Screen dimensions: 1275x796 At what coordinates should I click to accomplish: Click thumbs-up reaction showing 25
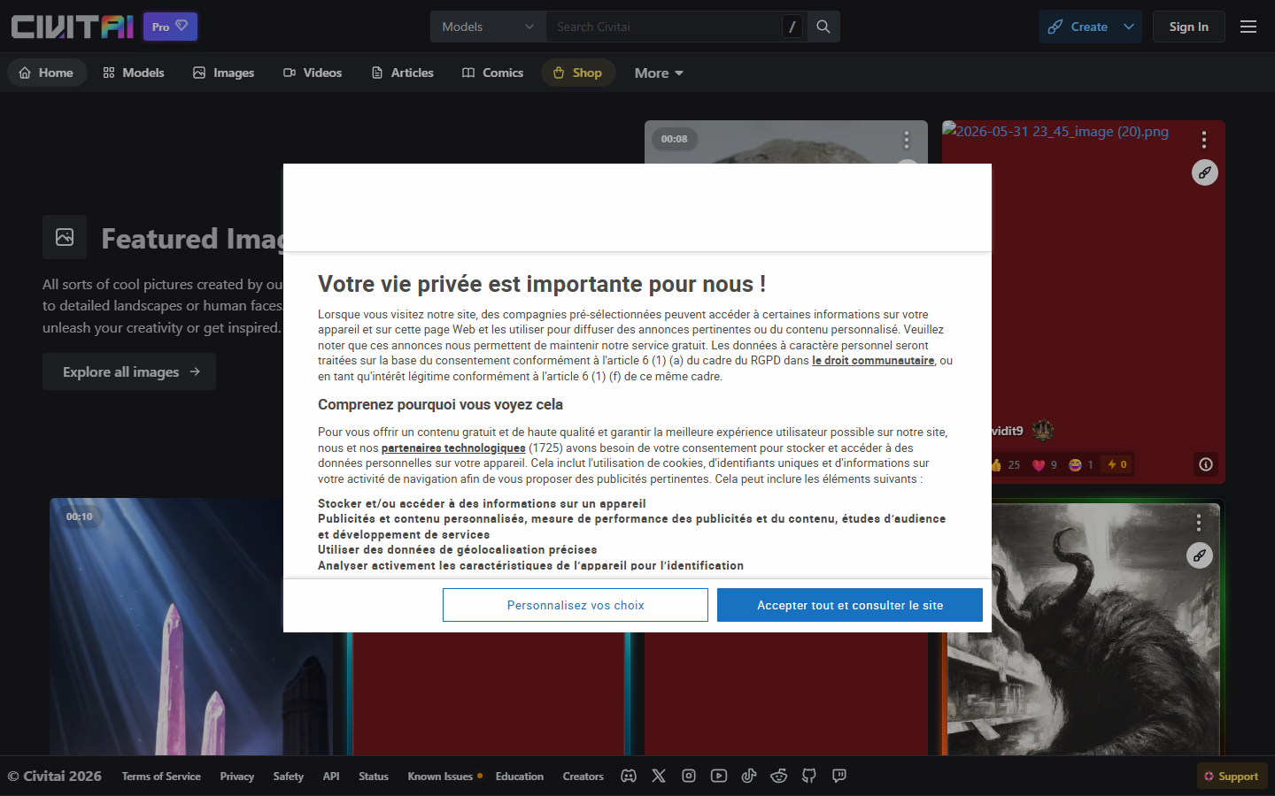coord(1005,464)
